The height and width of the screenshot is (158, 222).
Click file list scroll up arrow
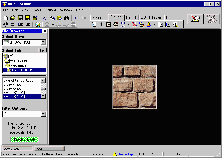43,81
